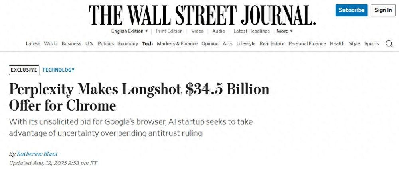This screenshot has width=399, height=170.
Task: Go to The Wall Street Journal homepage logo
Action: pyautogui.click(x=202, y=15)
